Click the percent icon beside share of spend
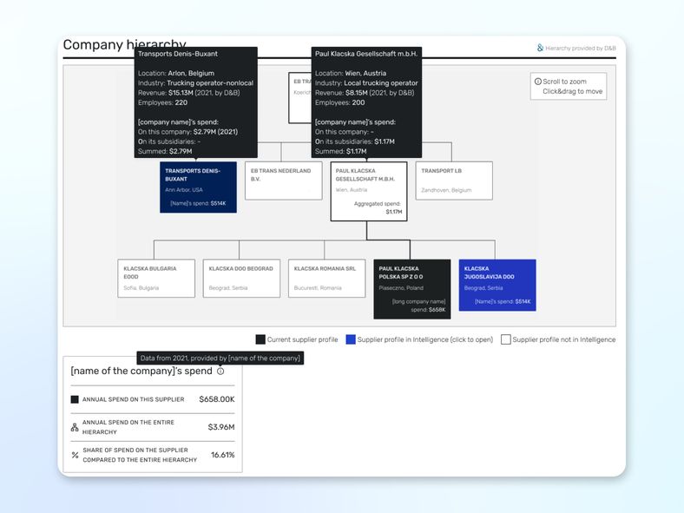Screen dimensions: 684x513 (x=75, y=455)
